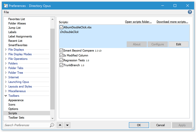Click the About button
The width and height of the screenshot is (196, 132).
[x=137, y=44]
